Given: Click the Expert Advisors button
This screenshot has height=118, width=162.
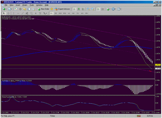Looking at the screenshot, I should tap(62, 9).
